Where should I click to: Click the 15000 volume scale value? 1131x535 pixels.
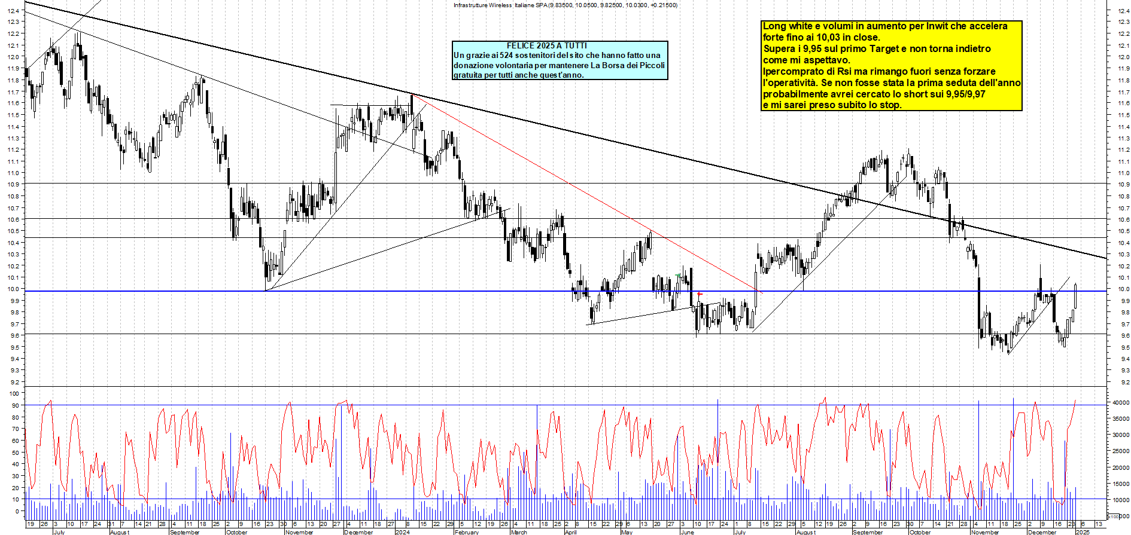1121,484
